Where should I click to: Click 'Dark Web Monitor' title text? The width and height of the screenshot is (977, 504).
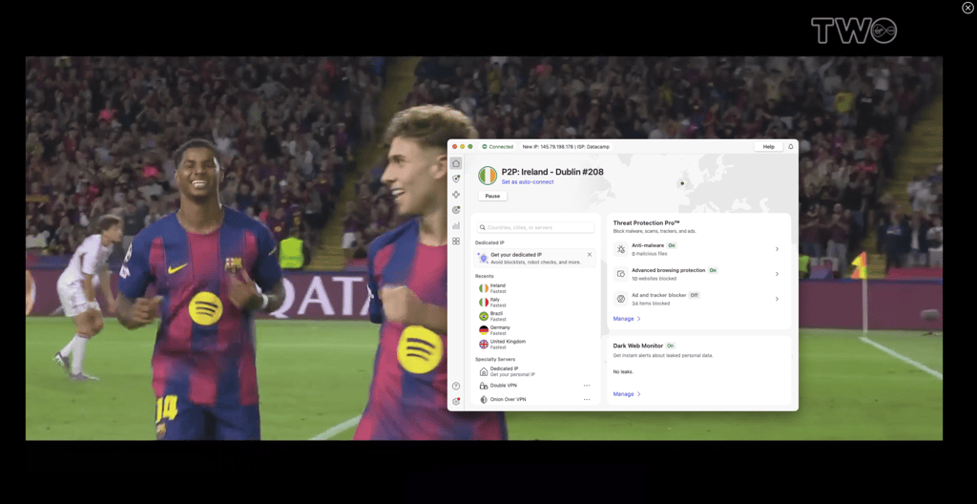(637, 346)
